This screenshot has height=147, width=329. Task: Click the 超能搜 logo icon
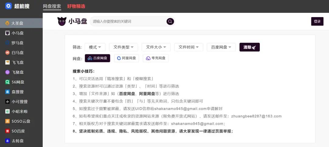8,6
